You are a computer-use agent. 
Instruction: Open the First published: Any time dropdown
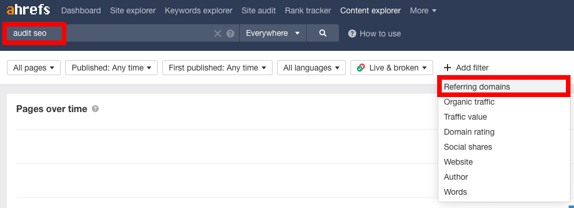218,68
